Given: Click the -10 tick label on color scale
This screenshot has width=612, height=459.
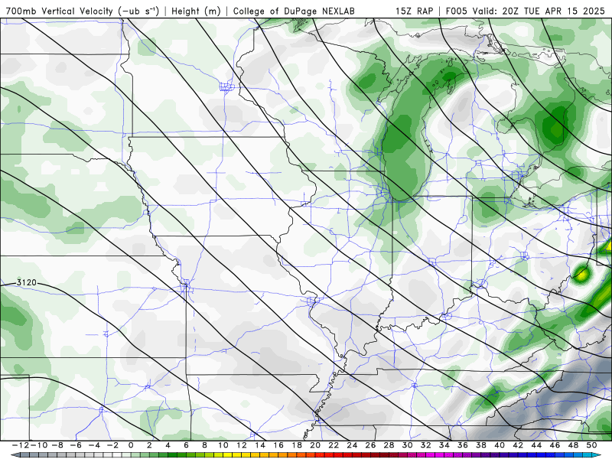Looking at the screenshot, I should point(38,445).
